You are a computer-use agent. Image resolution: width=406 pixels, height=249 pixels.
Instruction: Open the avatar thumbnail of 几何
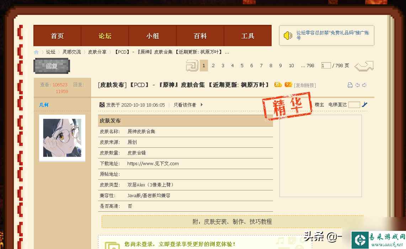tap(62, 138)
